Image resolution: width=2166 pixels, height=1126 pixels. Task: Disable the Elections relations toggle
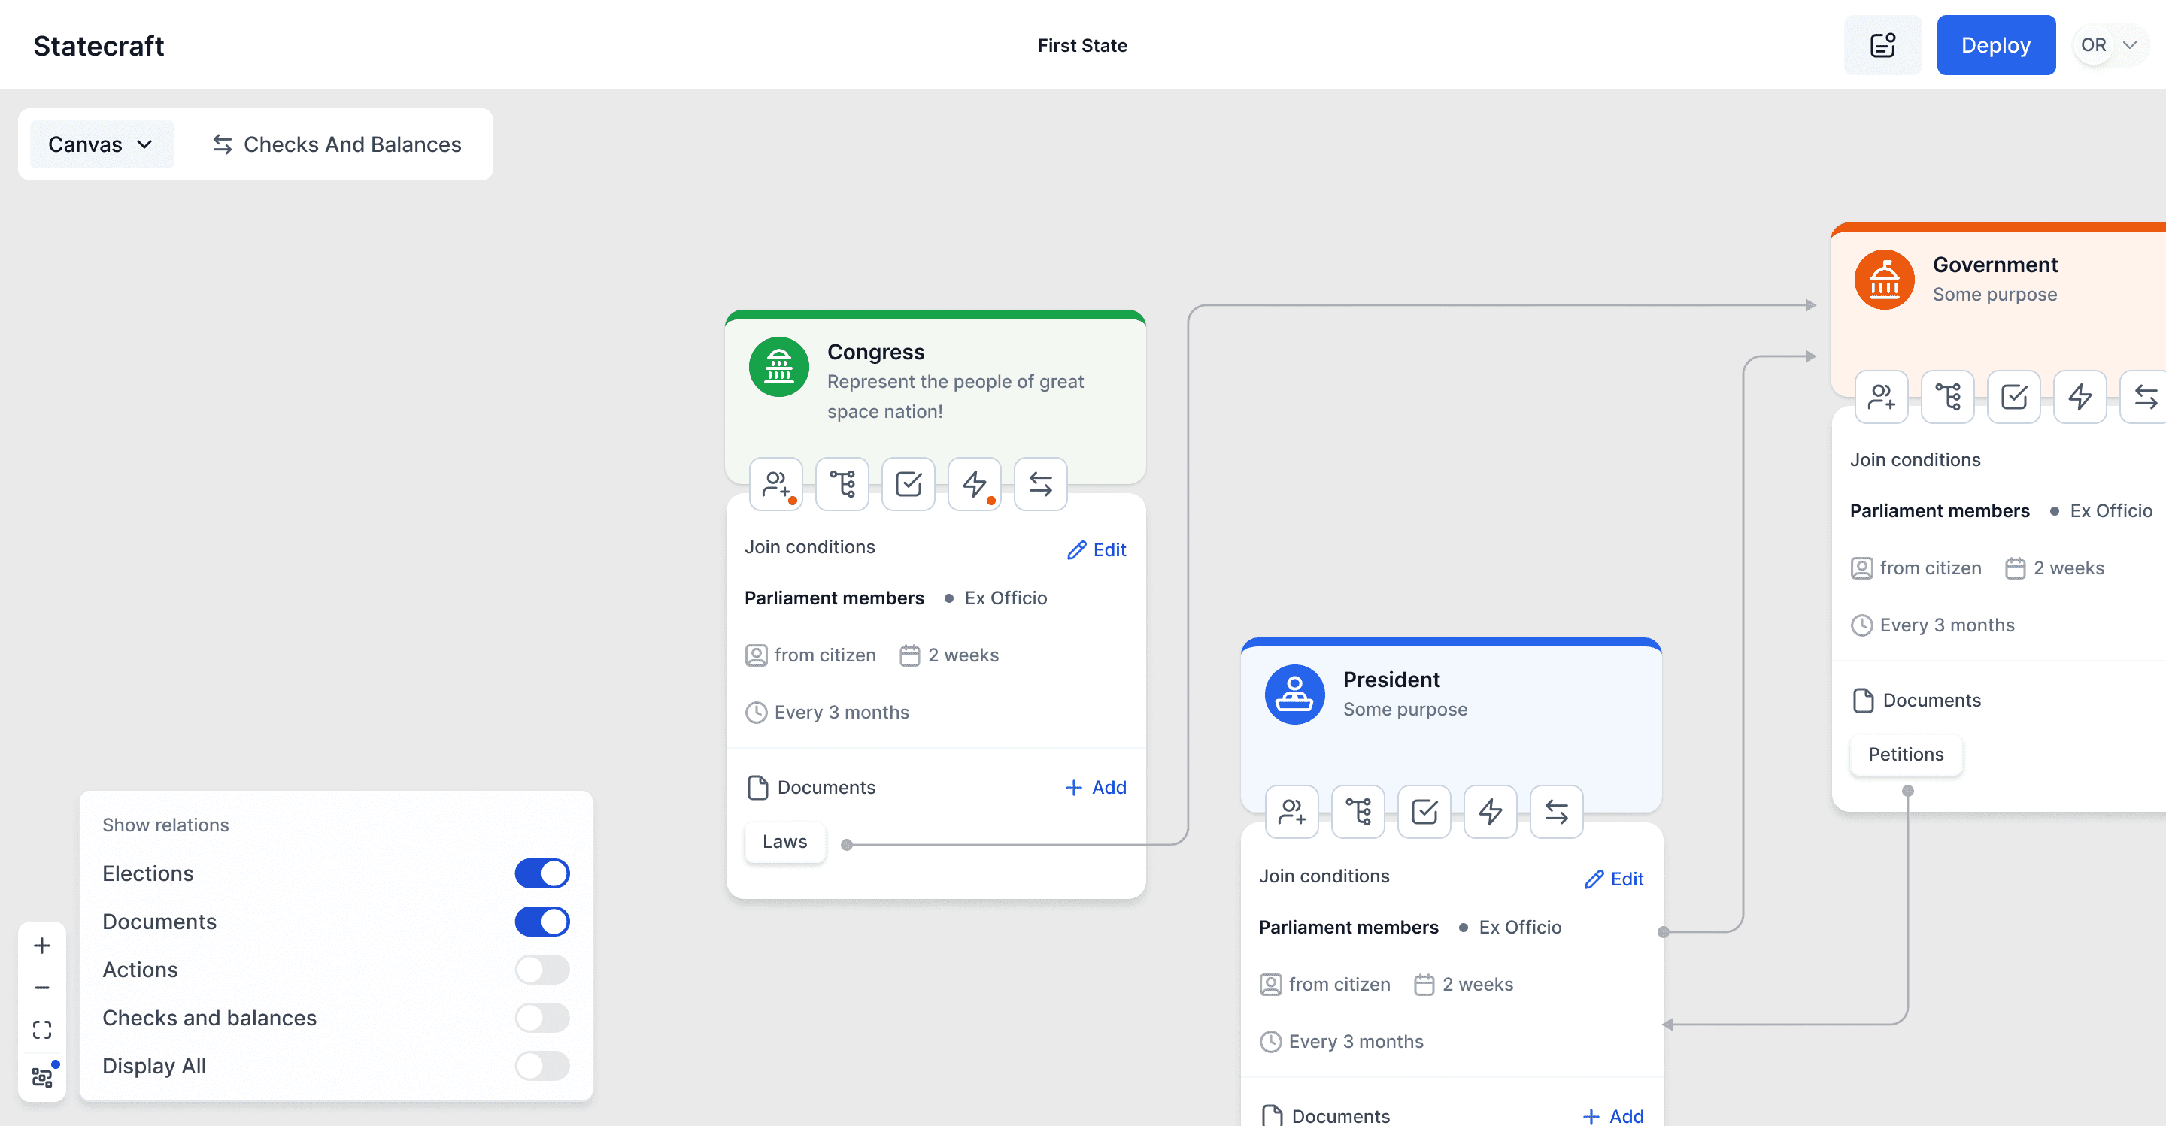541,873
